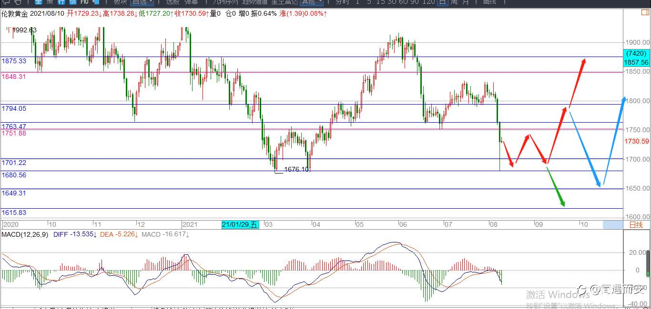
Task: Select the 1680.56 price level label
Action: point(14,175)
